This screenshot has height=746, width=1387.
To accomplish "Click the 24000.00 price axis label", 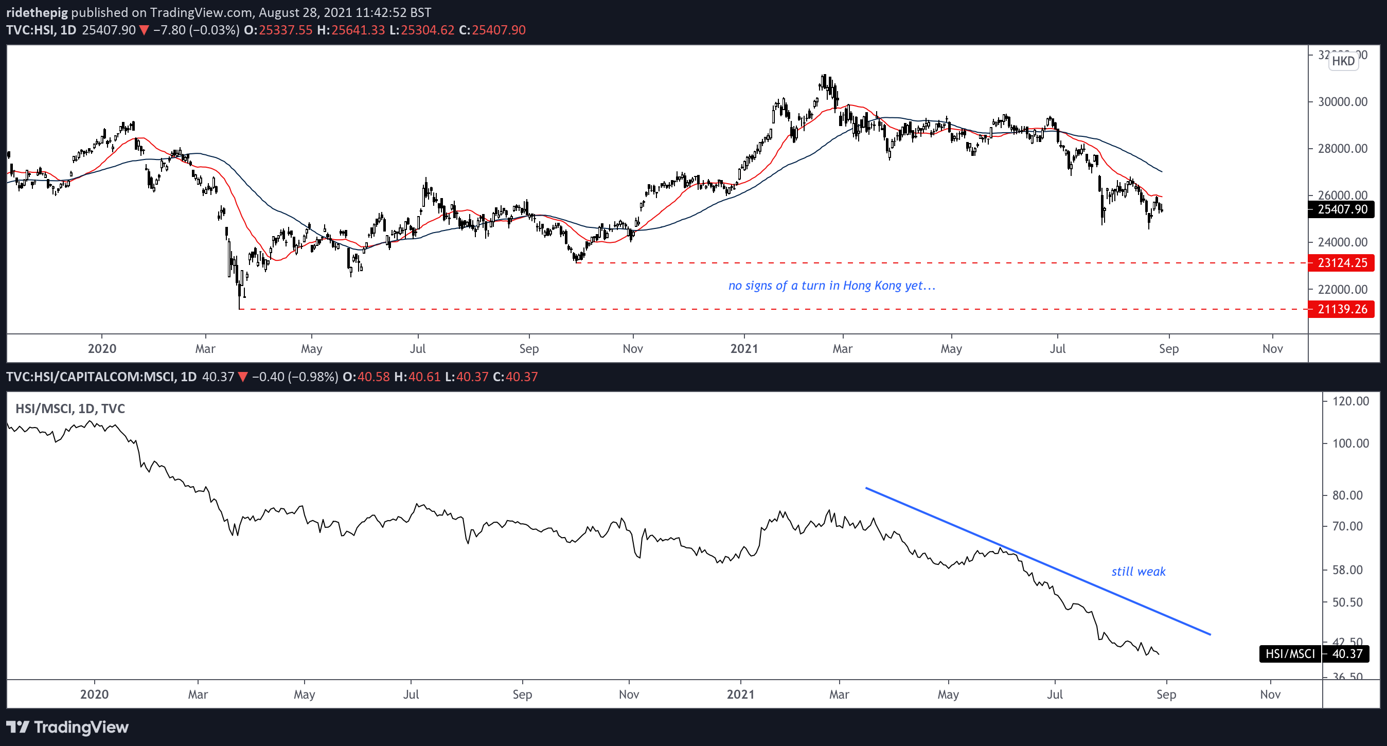I will pyautogui.click(x=1342, y=242).
